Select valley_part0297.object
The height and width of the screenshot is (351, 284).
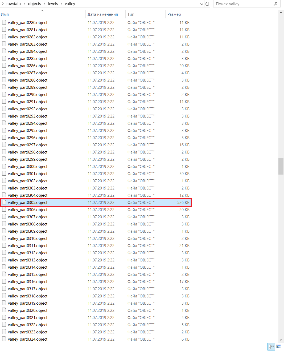(28, 145)
